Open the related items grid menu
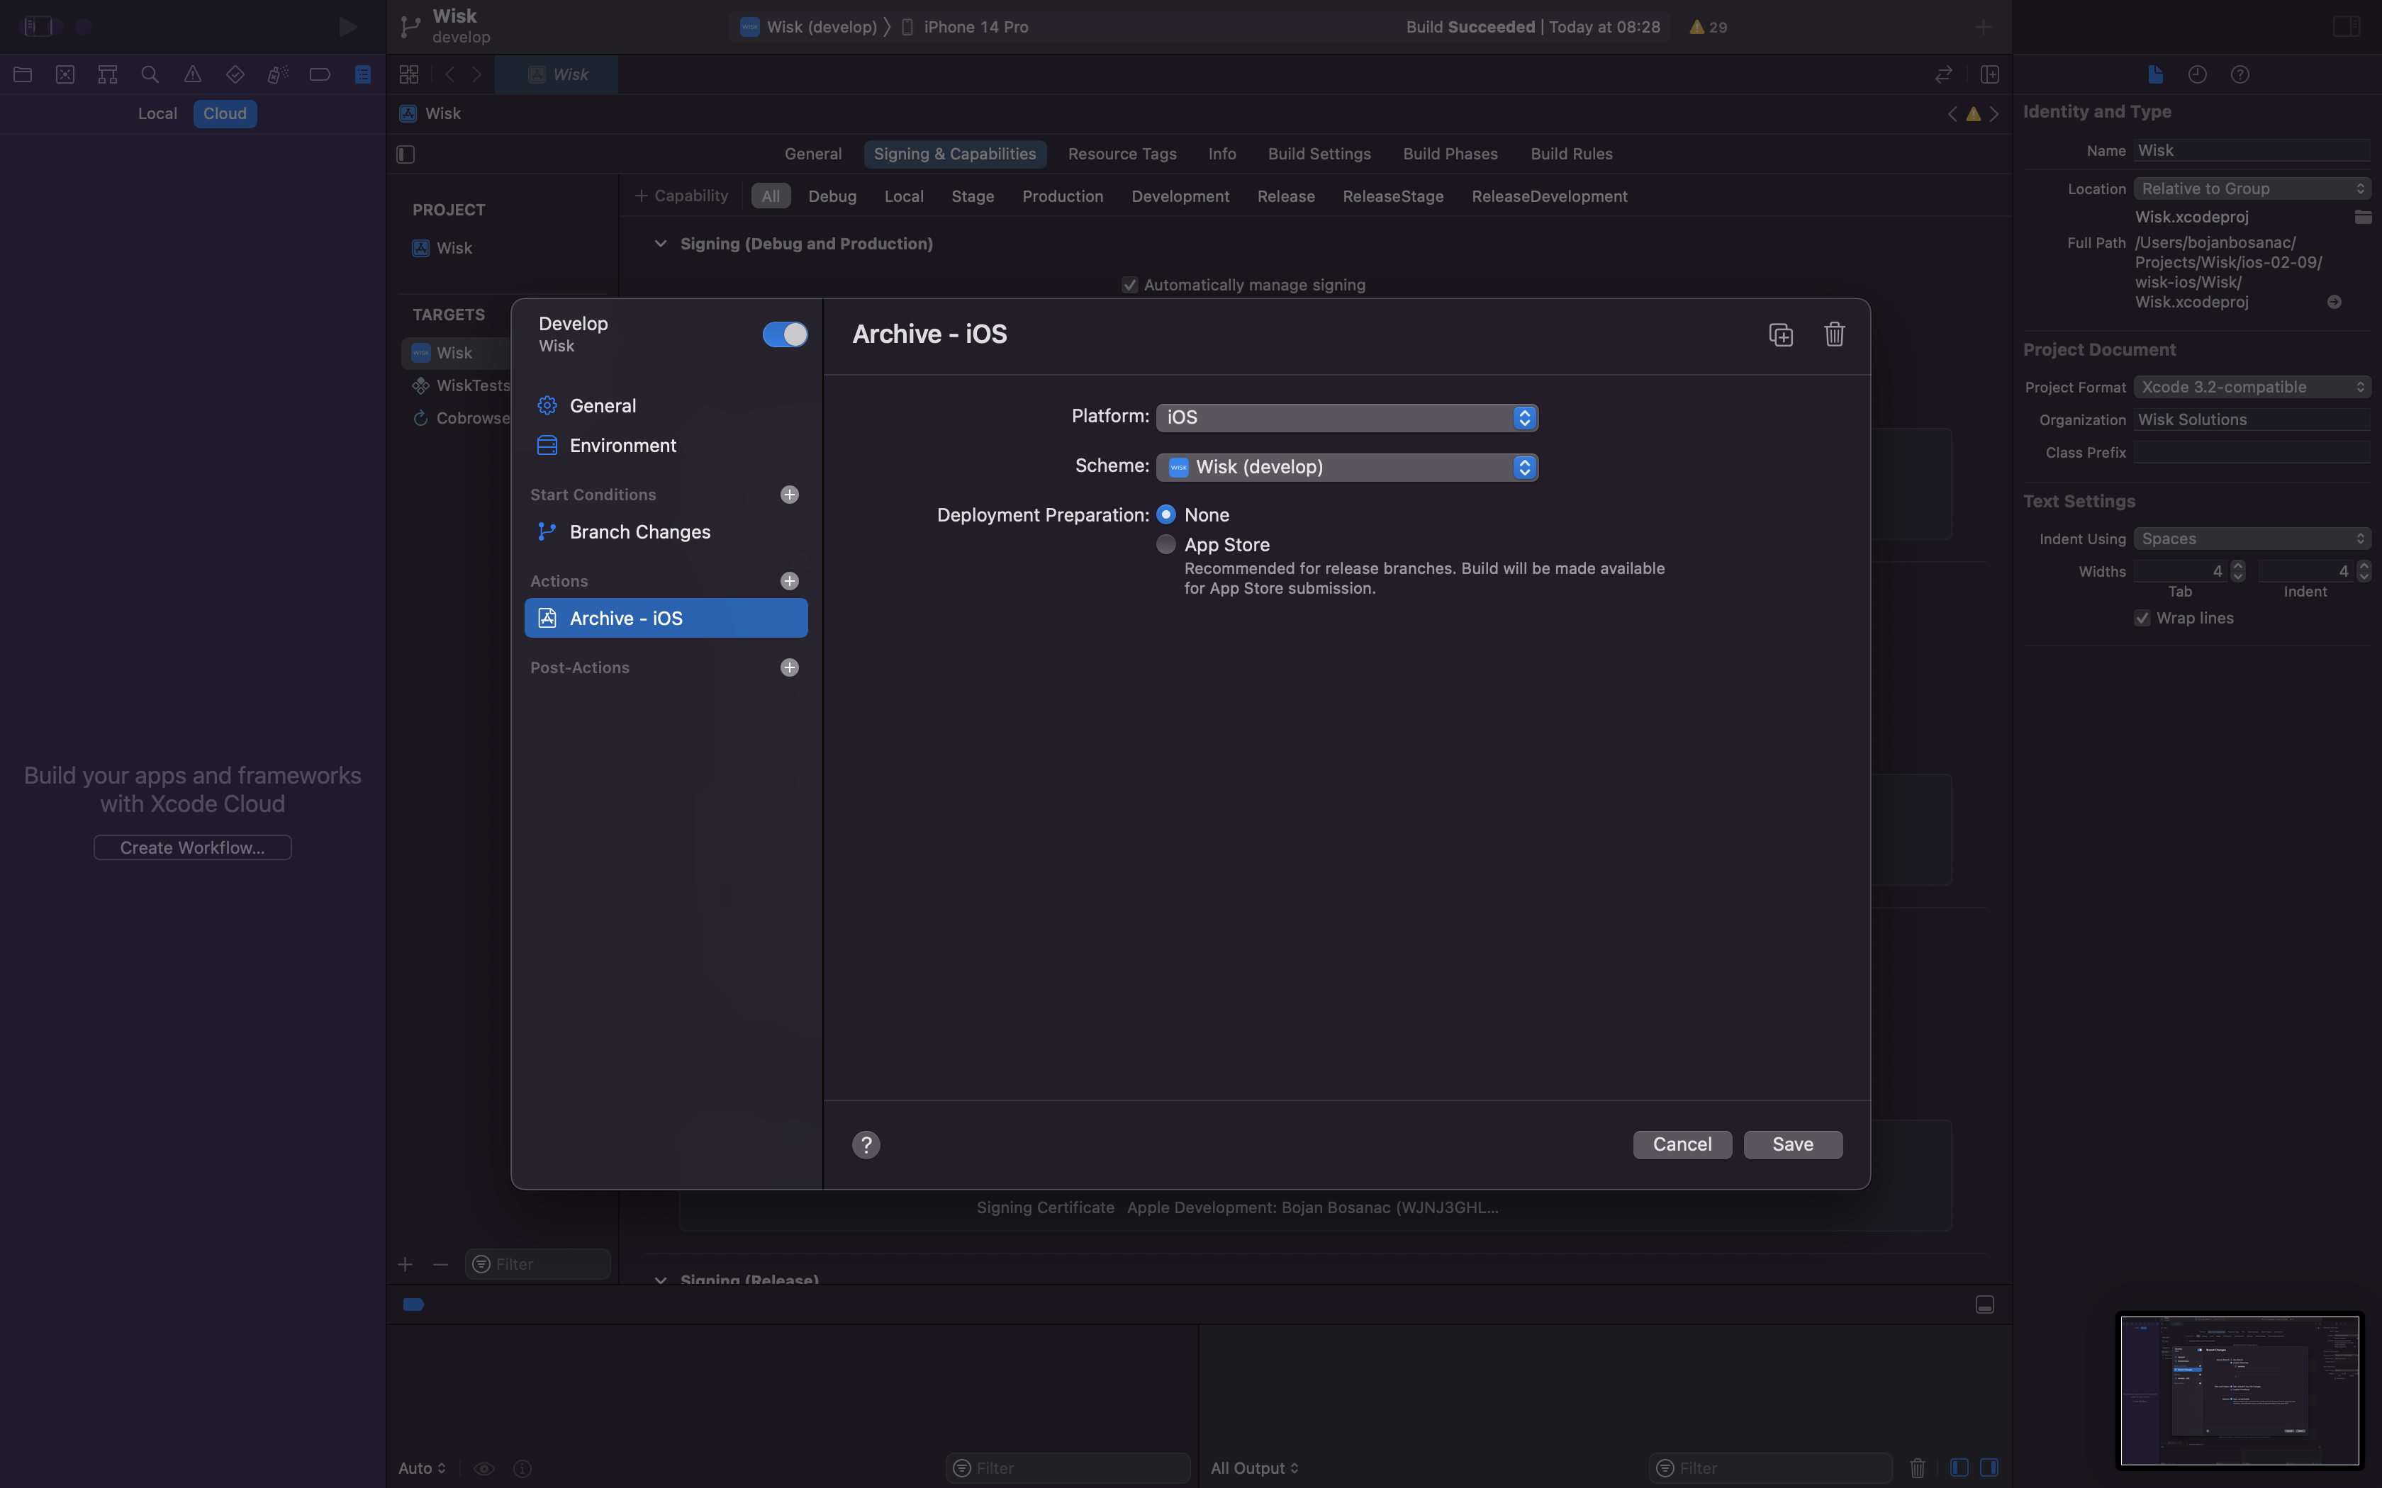 410,75
